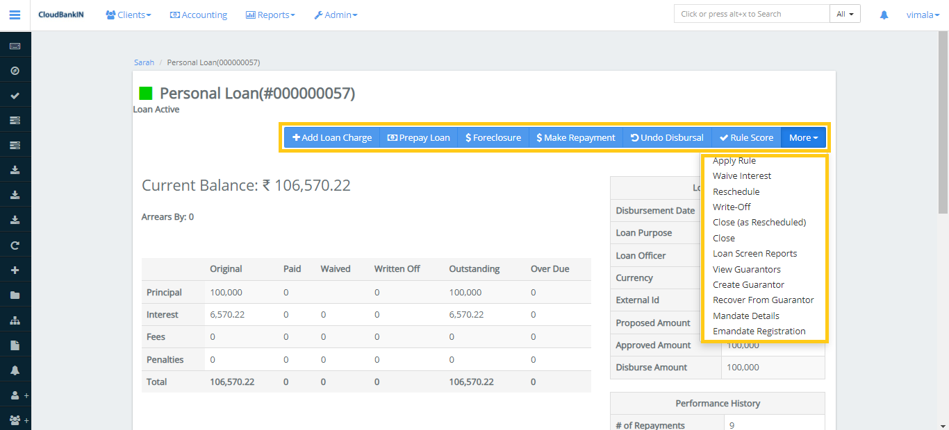Screen dimensions: 949x430
Task: Click the checkmark approvals icon in sidebar
Action: (x=15, y=95)
